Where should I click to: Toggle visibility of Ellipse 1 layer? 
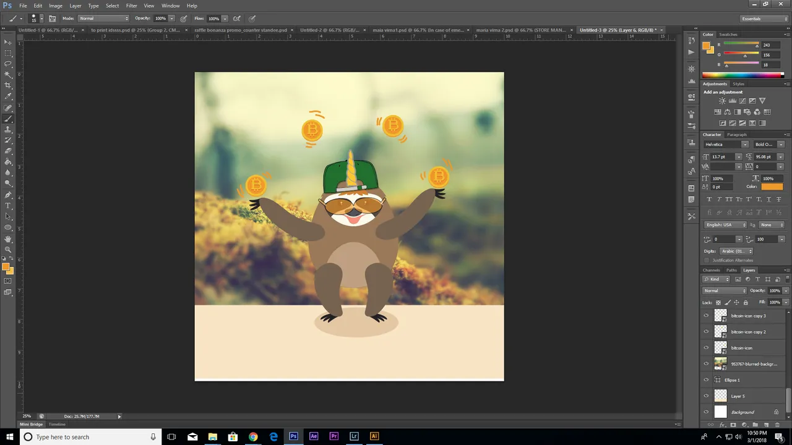click(x=706, y=380)
